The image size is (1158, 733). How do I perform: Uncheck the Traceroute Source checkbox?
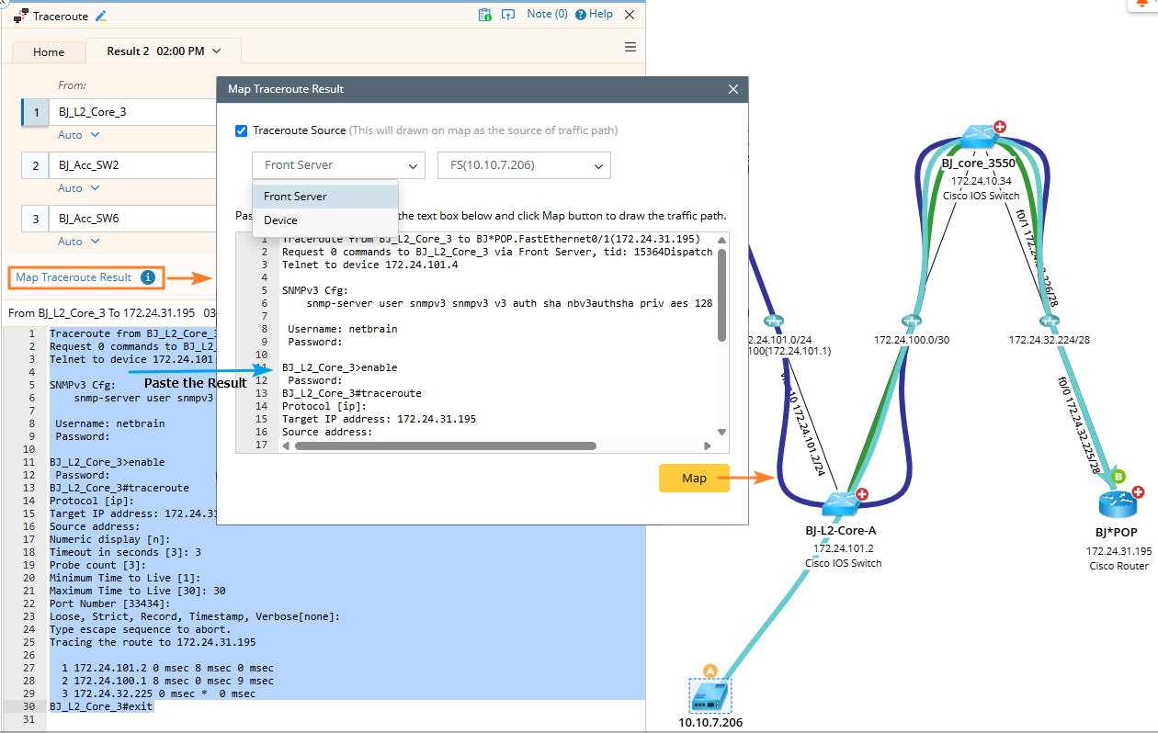pos(242,130)
